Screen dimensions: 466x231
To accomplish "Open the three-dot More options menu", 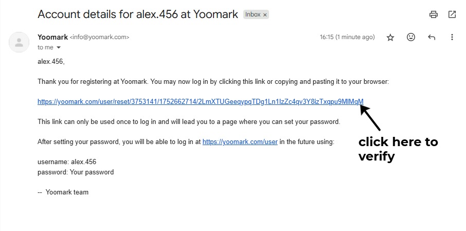I will pos(452,38).
